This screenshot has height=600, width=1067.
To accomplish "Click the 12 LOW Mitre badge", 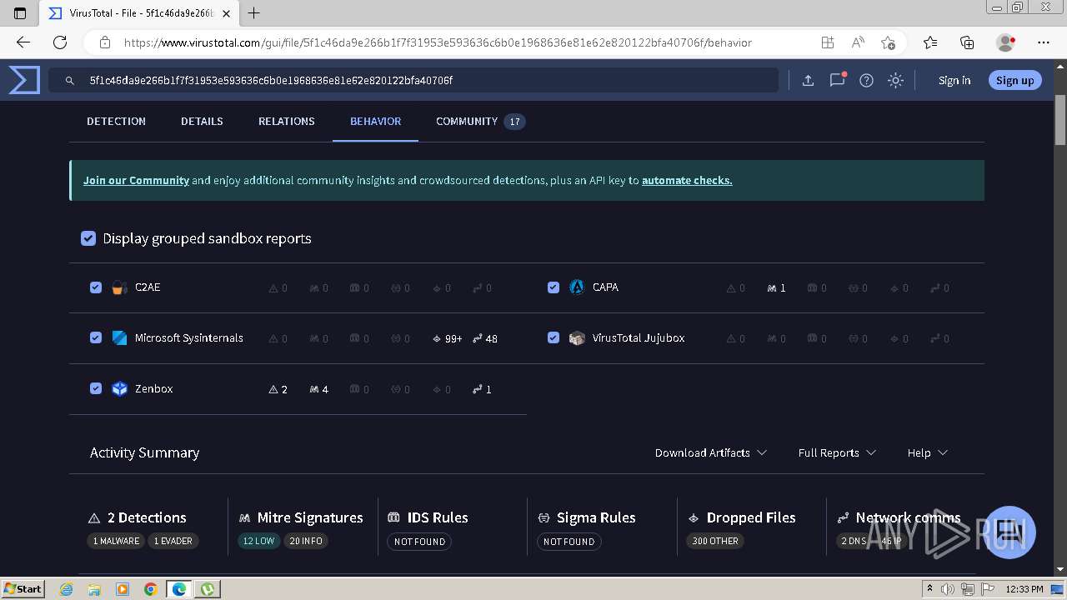I will click(x=258, y=541).
